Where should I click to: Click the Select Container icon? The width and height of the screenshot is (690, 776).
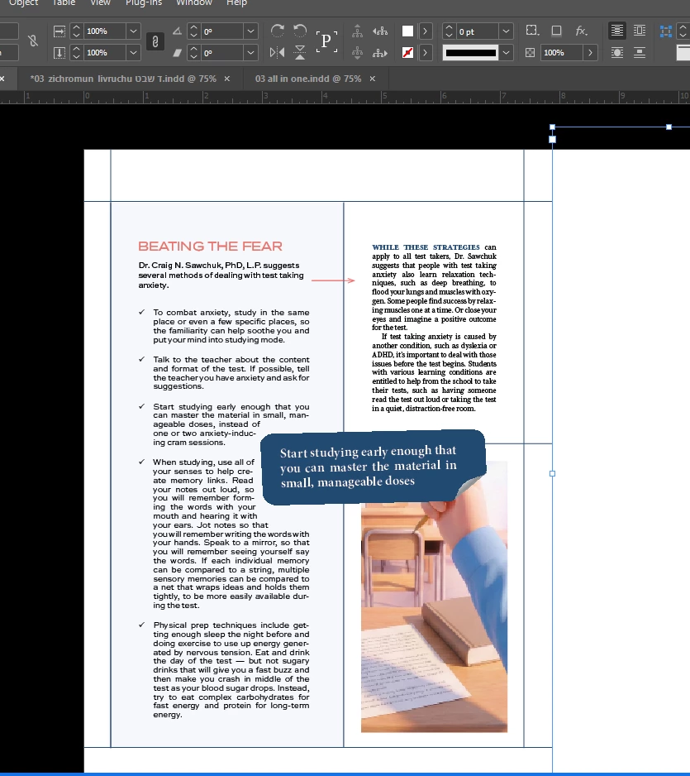click(x=357, y=31)
